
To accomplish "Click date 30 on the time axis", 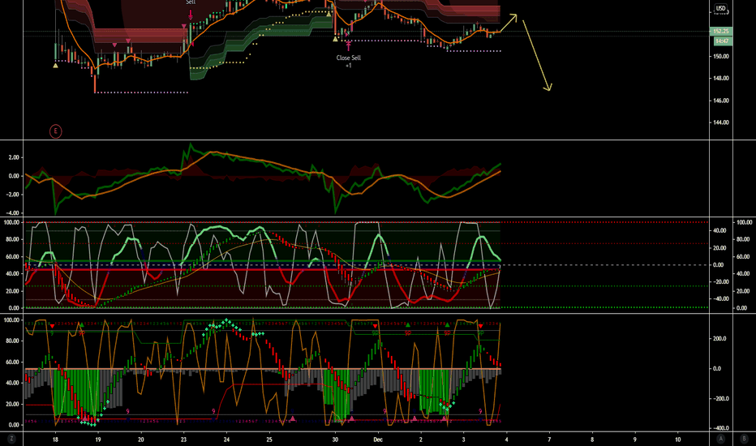I will tap(335, 440).
